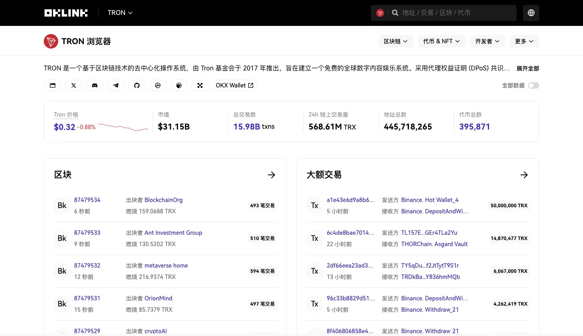This screenshot has height=336, width=583.
Task: Open the CoinGecko icon link
Action: pyautogui.click(x=179, y=85)
